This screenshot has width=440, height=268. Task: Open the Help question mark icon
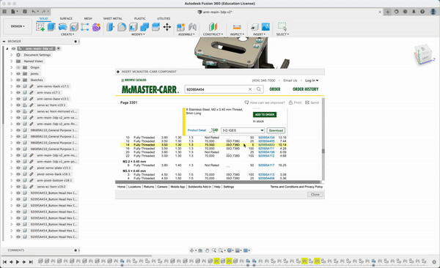click(x=422, y=12)
